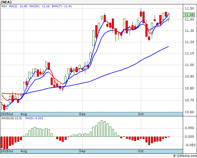Click the MA(3) value 11.45
197x158 pixels.
coord(23,6)
